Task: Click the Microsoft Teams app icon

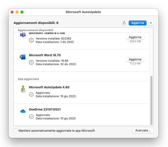Action: (23, 35)
